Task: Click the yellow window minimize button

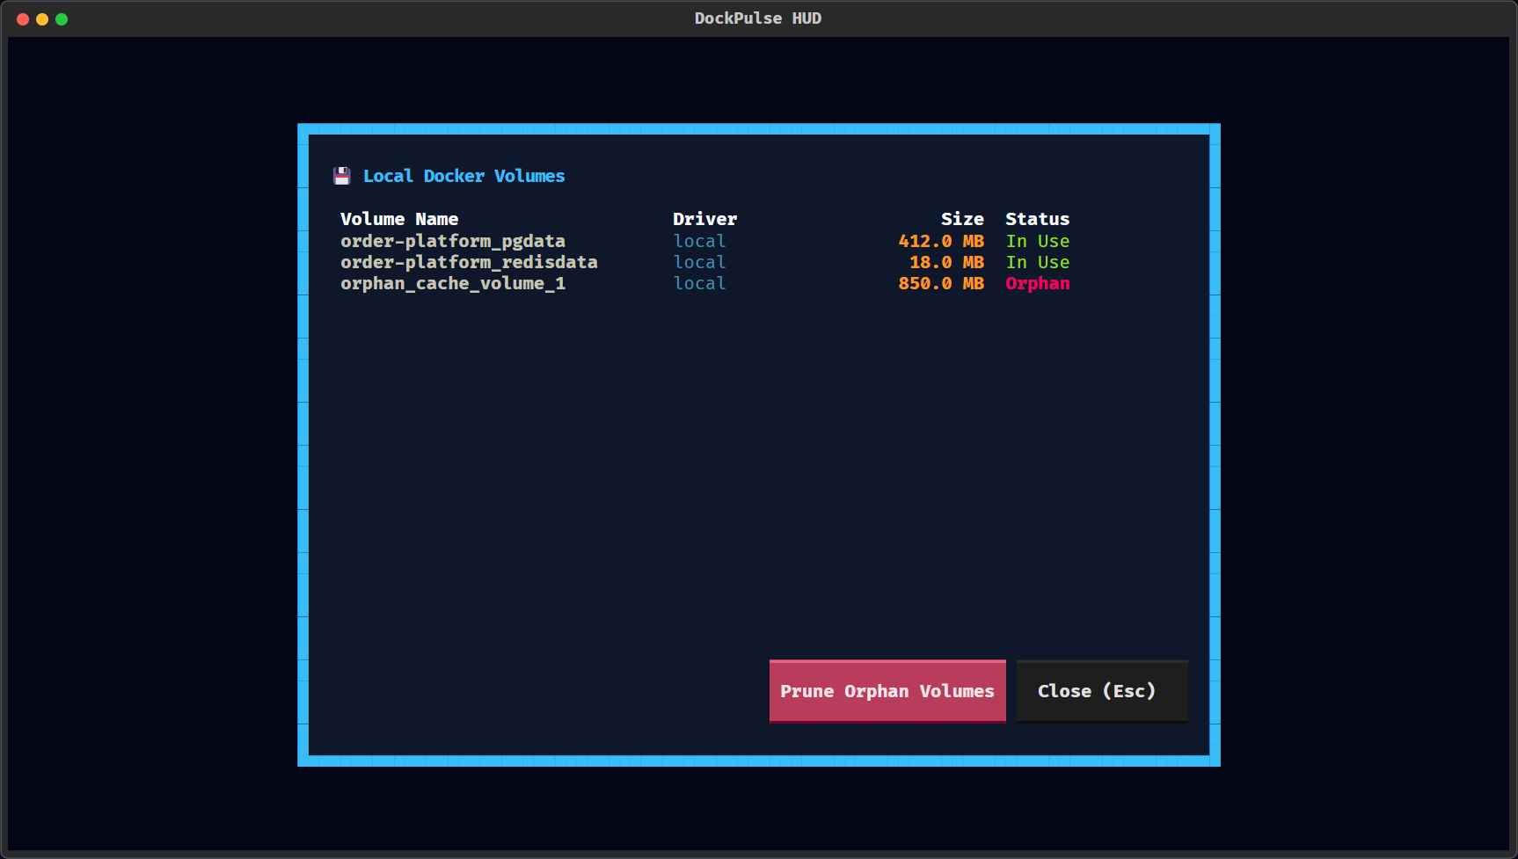Action: click(42, 19)
